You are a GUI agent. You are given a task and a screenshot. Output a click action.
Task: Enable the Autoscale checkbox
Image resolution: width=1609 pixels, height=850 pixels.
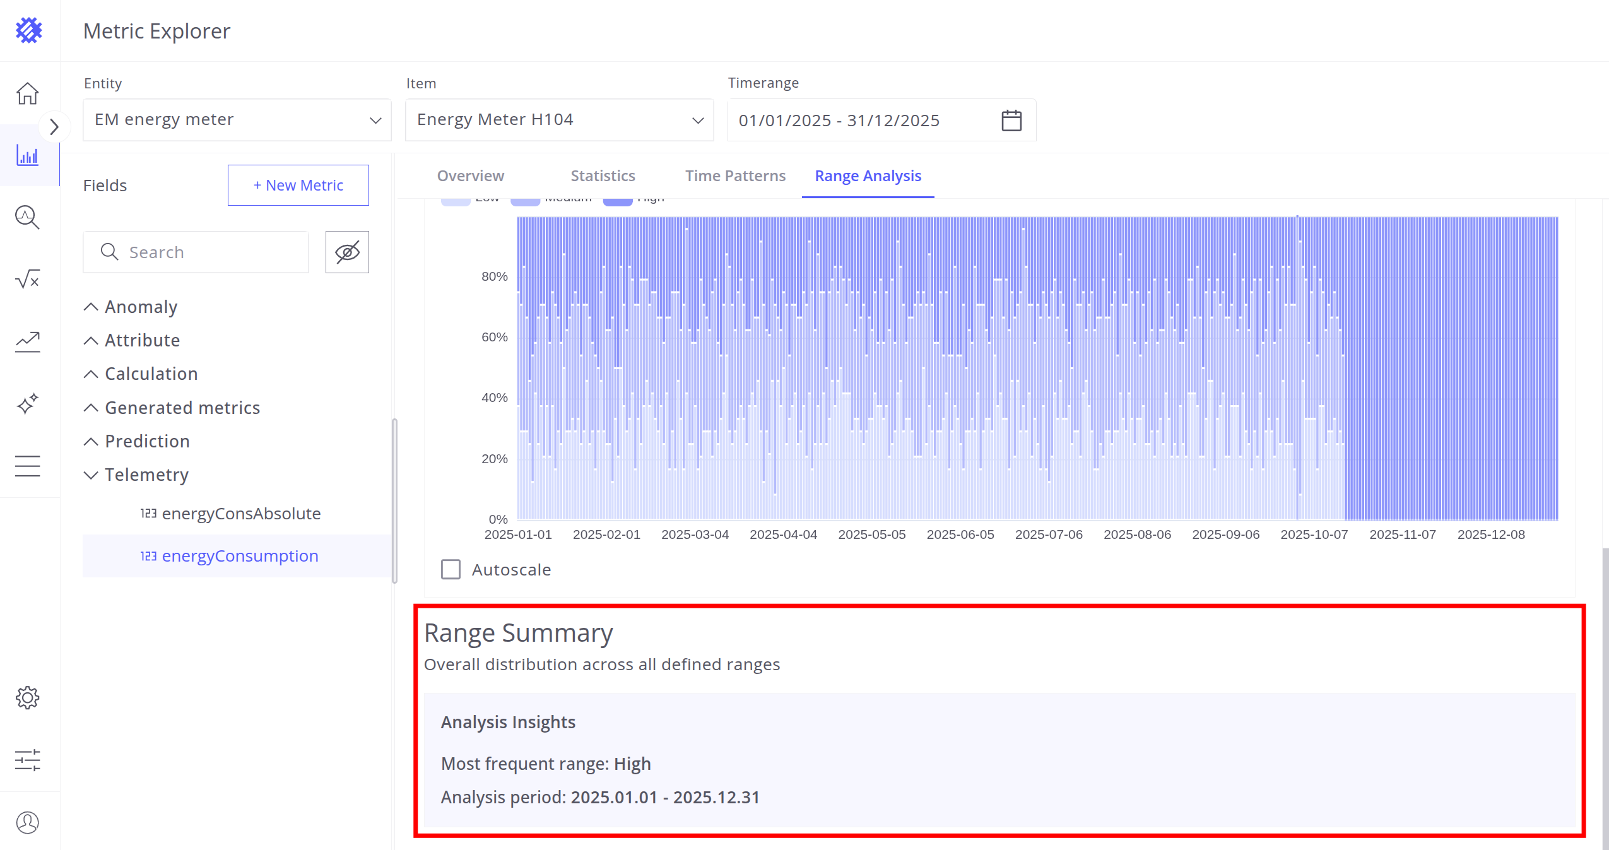pos(451,569)
